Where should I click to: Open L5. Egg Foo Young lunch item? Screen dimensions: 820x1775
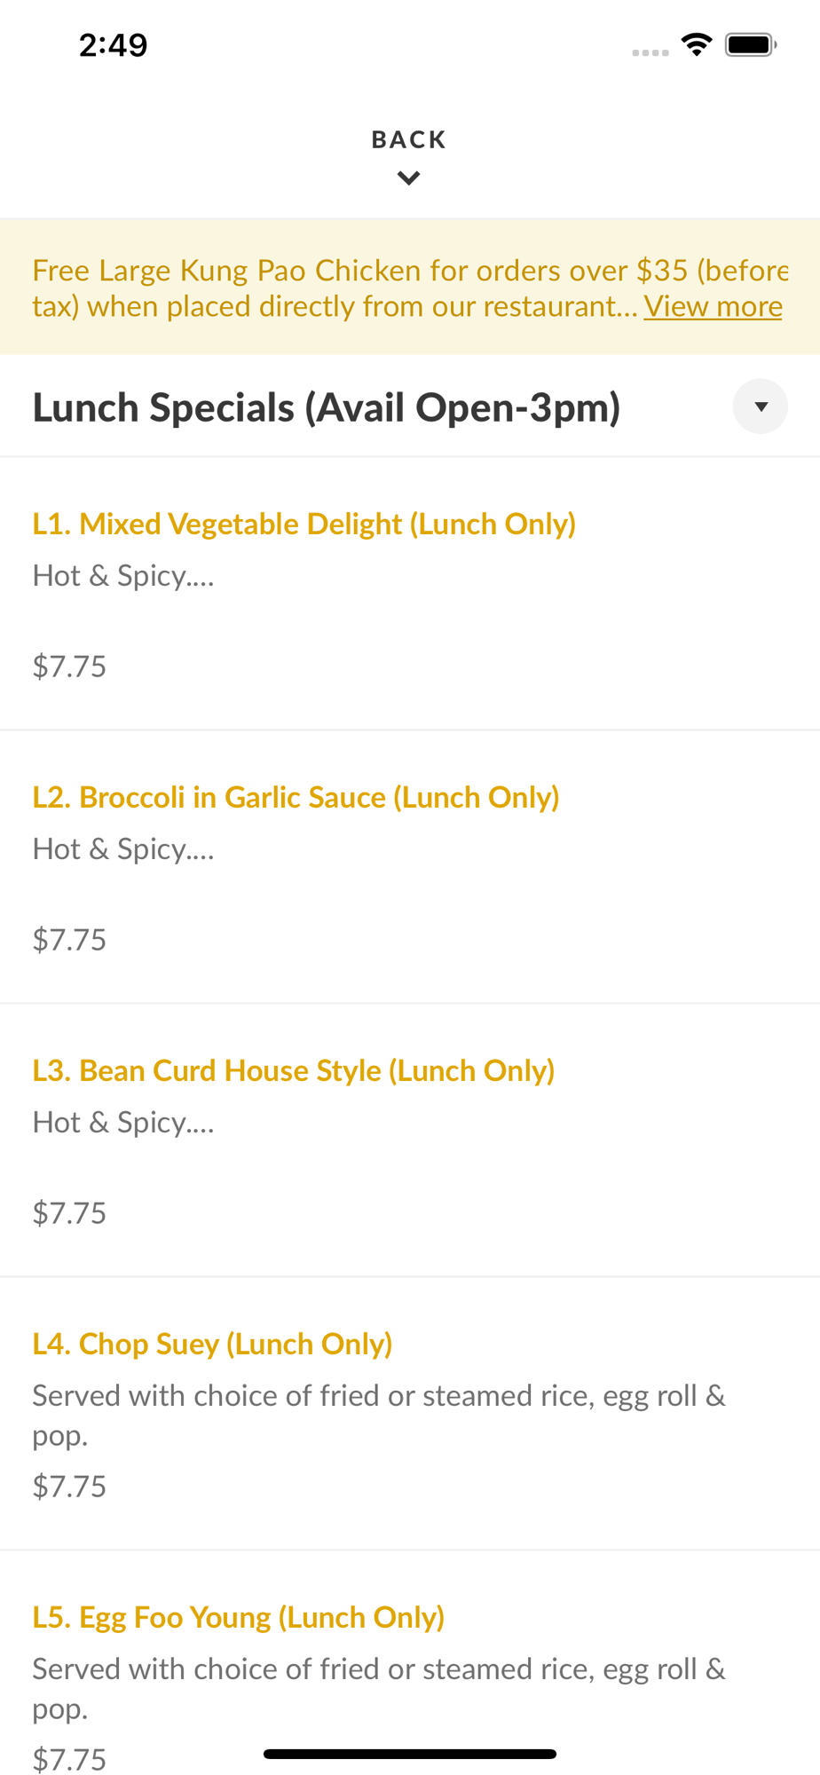point(238,1617)
